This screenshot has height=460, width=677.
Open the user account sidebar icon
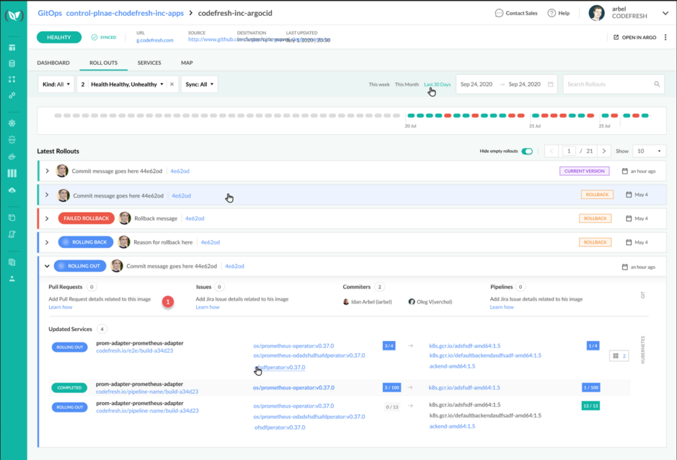(x=12, y=279)
